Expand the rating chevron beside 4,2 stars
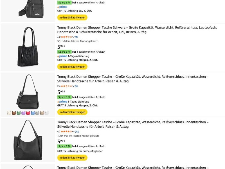 click(x=73, y=132)
